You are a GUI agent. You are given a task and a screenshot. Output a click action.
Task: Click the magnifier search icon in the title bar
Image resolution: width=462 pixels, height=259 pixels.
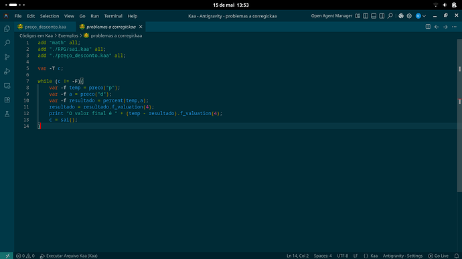point(390,16)
